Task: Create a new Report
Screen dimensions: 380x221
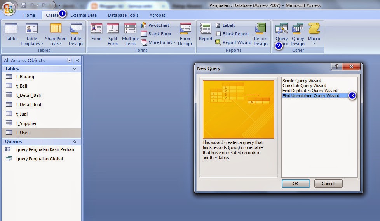Action: tap(206, 32)
